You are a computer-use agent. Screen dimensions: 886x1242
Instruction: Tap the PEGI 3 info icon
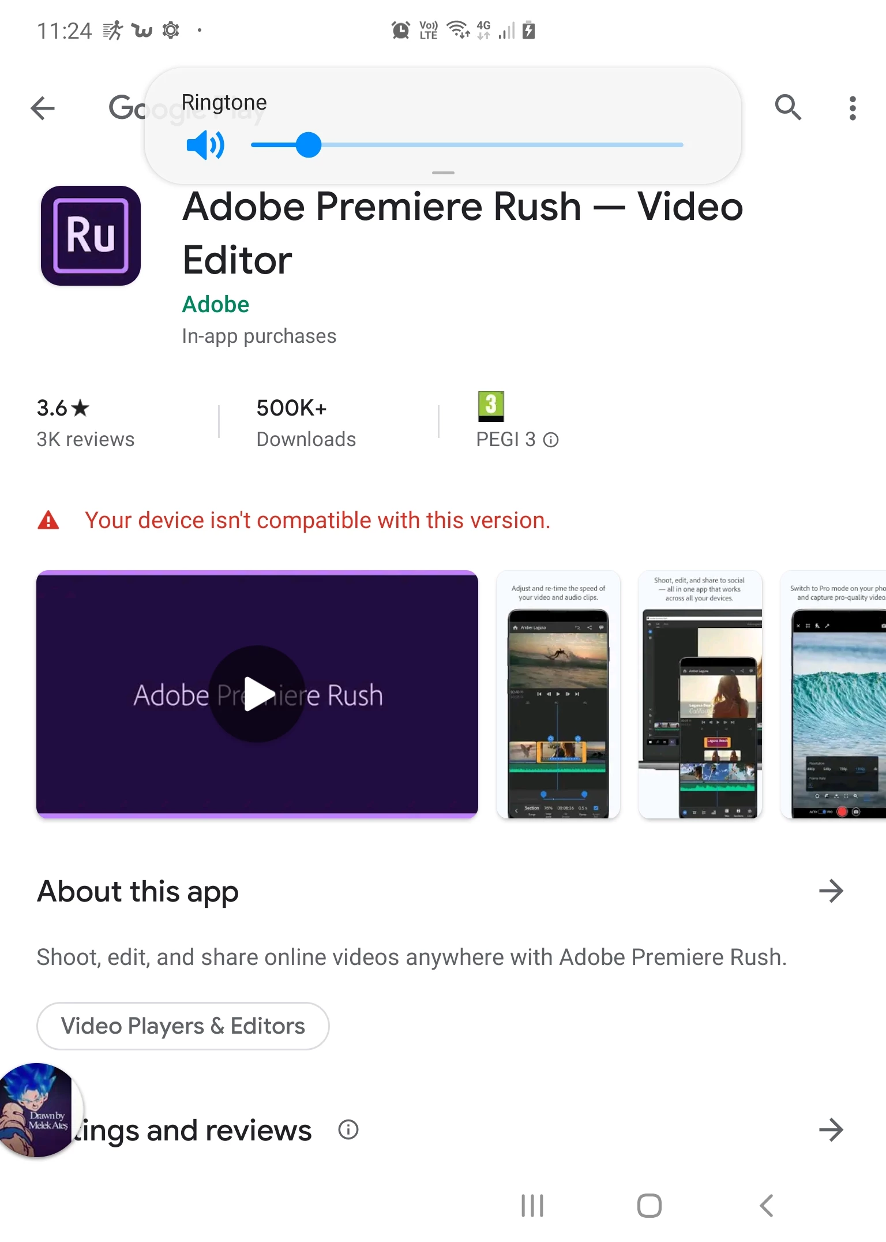[x=551, y=440]
